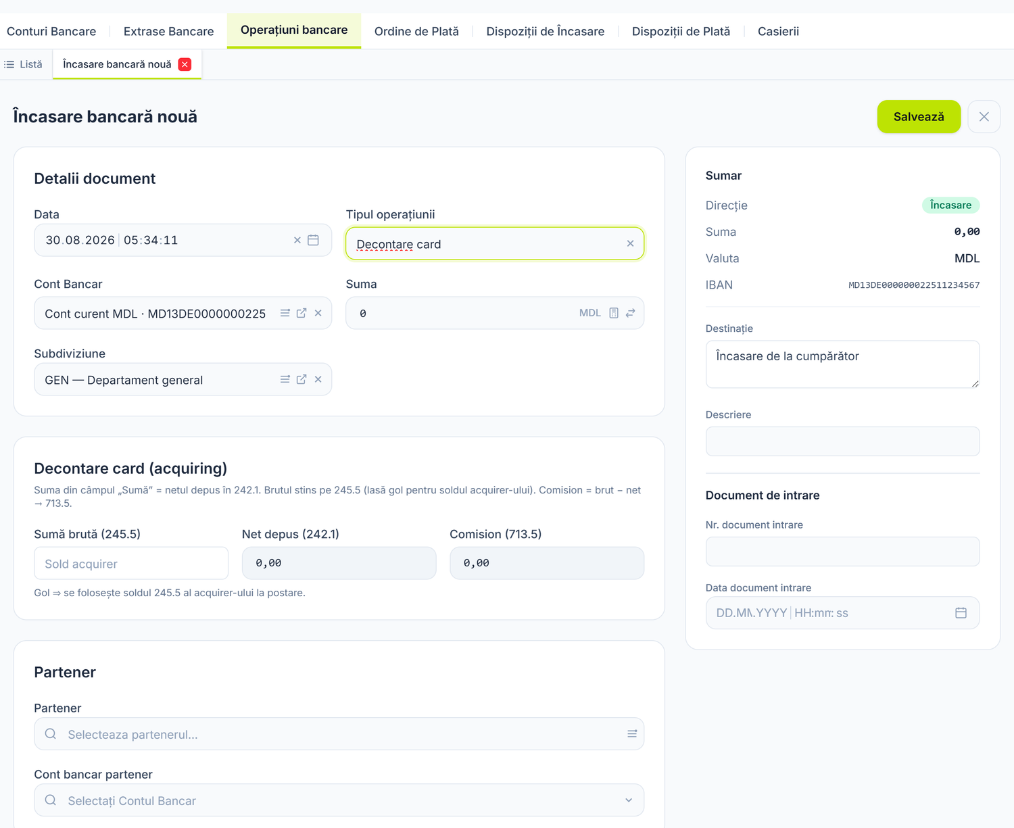
Task: Open calculator icon in Suma field
Action: click(x=614, y=313)
